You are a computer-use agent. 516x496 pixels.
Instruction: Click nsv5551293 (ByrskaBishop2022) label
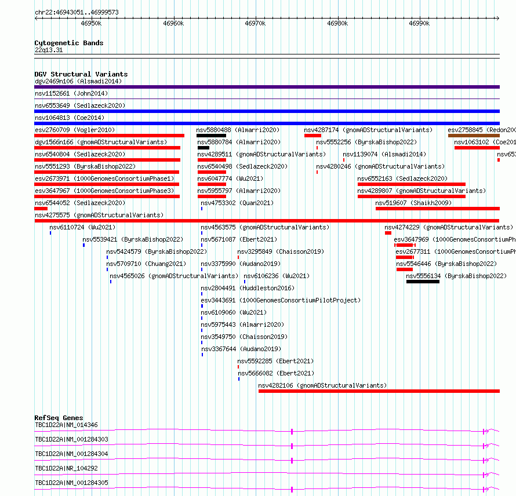85,166
